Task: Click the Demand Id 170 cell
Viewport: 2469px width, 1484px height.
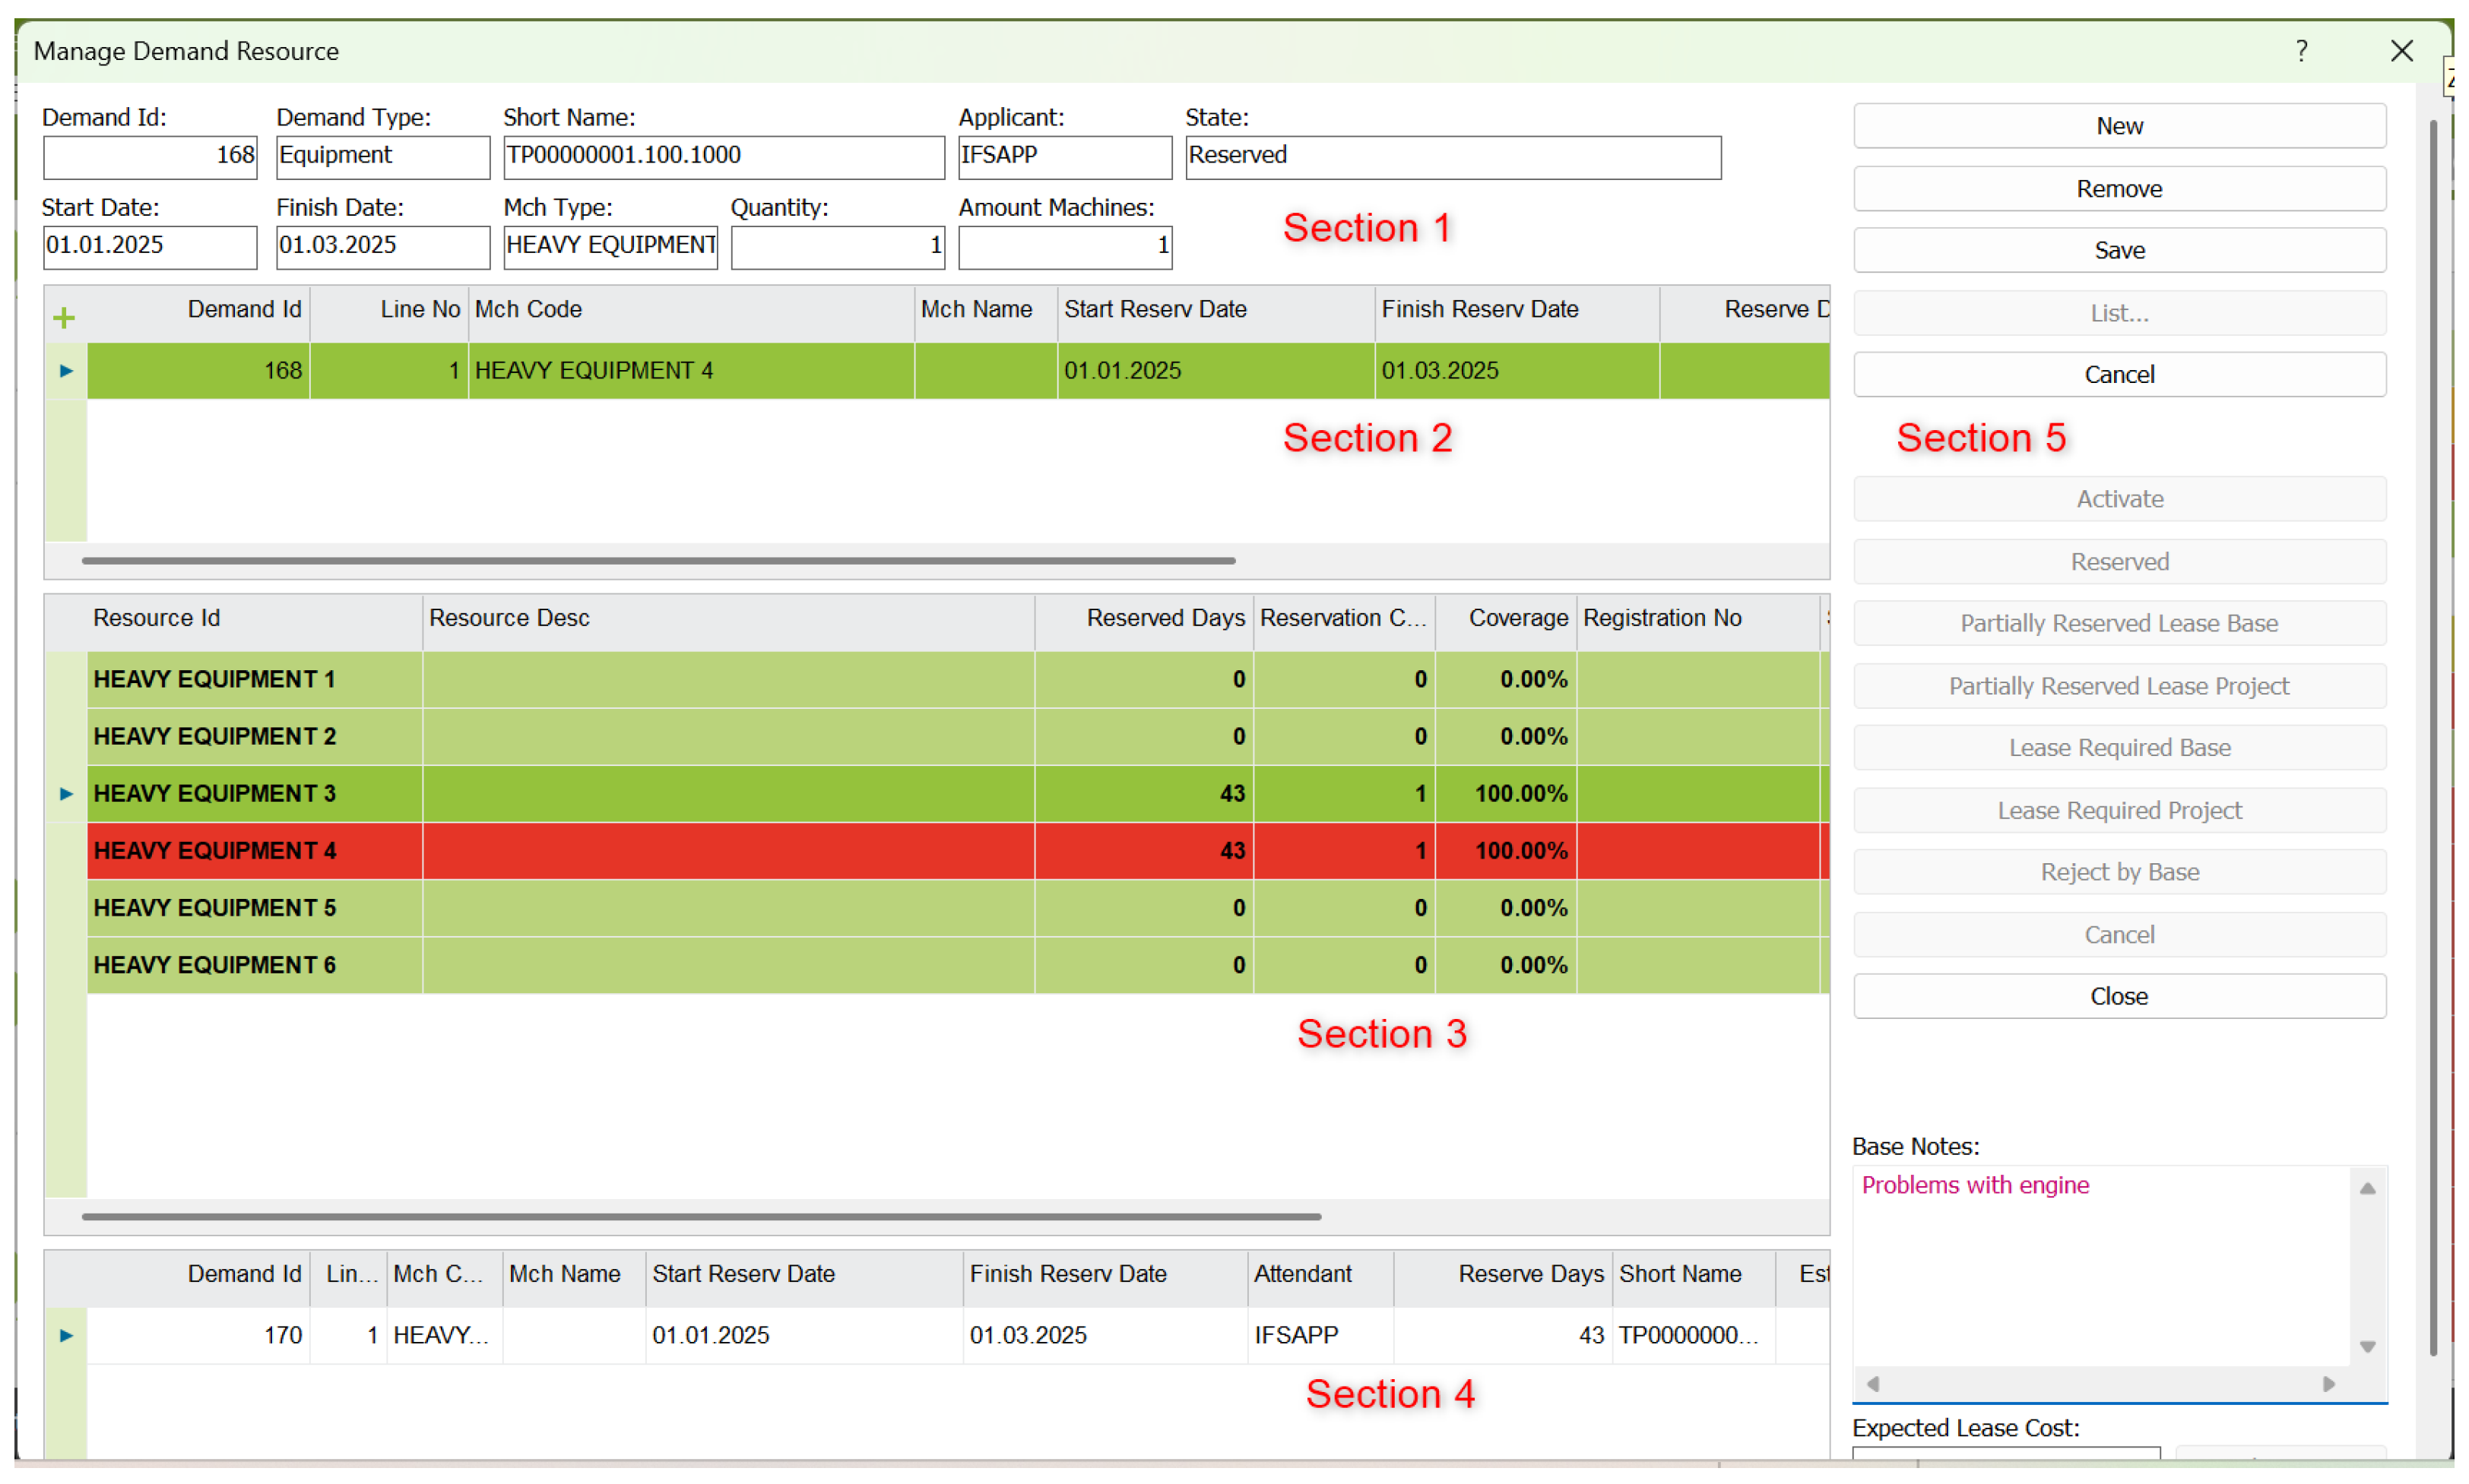Action: [x=198, y=1336]
